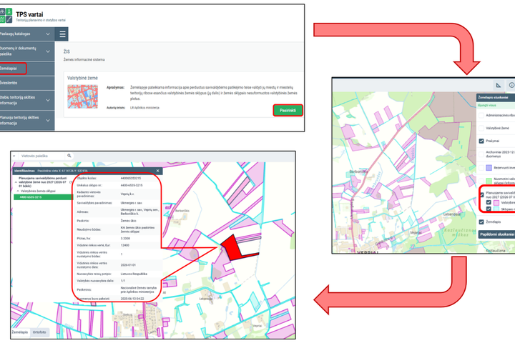515x343 pixels.
Task: Click the search magnifier icon
Action: tap(69, 156)
